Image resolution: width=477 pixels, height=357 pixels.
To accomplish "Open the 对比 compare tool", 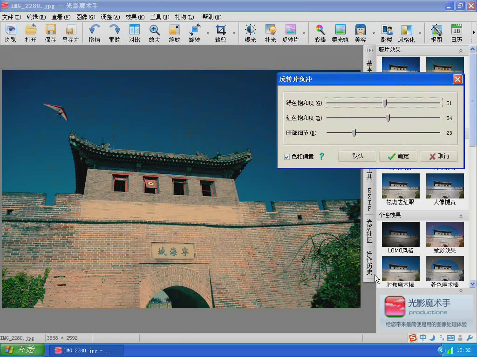I will coord(134,33).
